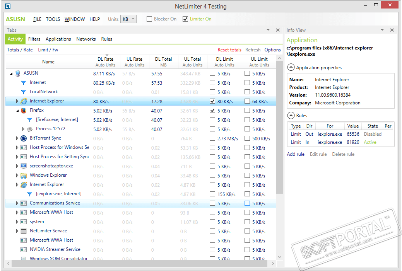Enable the Blocker On checkbox
Image resolution: width=402 pixels, height=271 pixels.
coord(149,19)
